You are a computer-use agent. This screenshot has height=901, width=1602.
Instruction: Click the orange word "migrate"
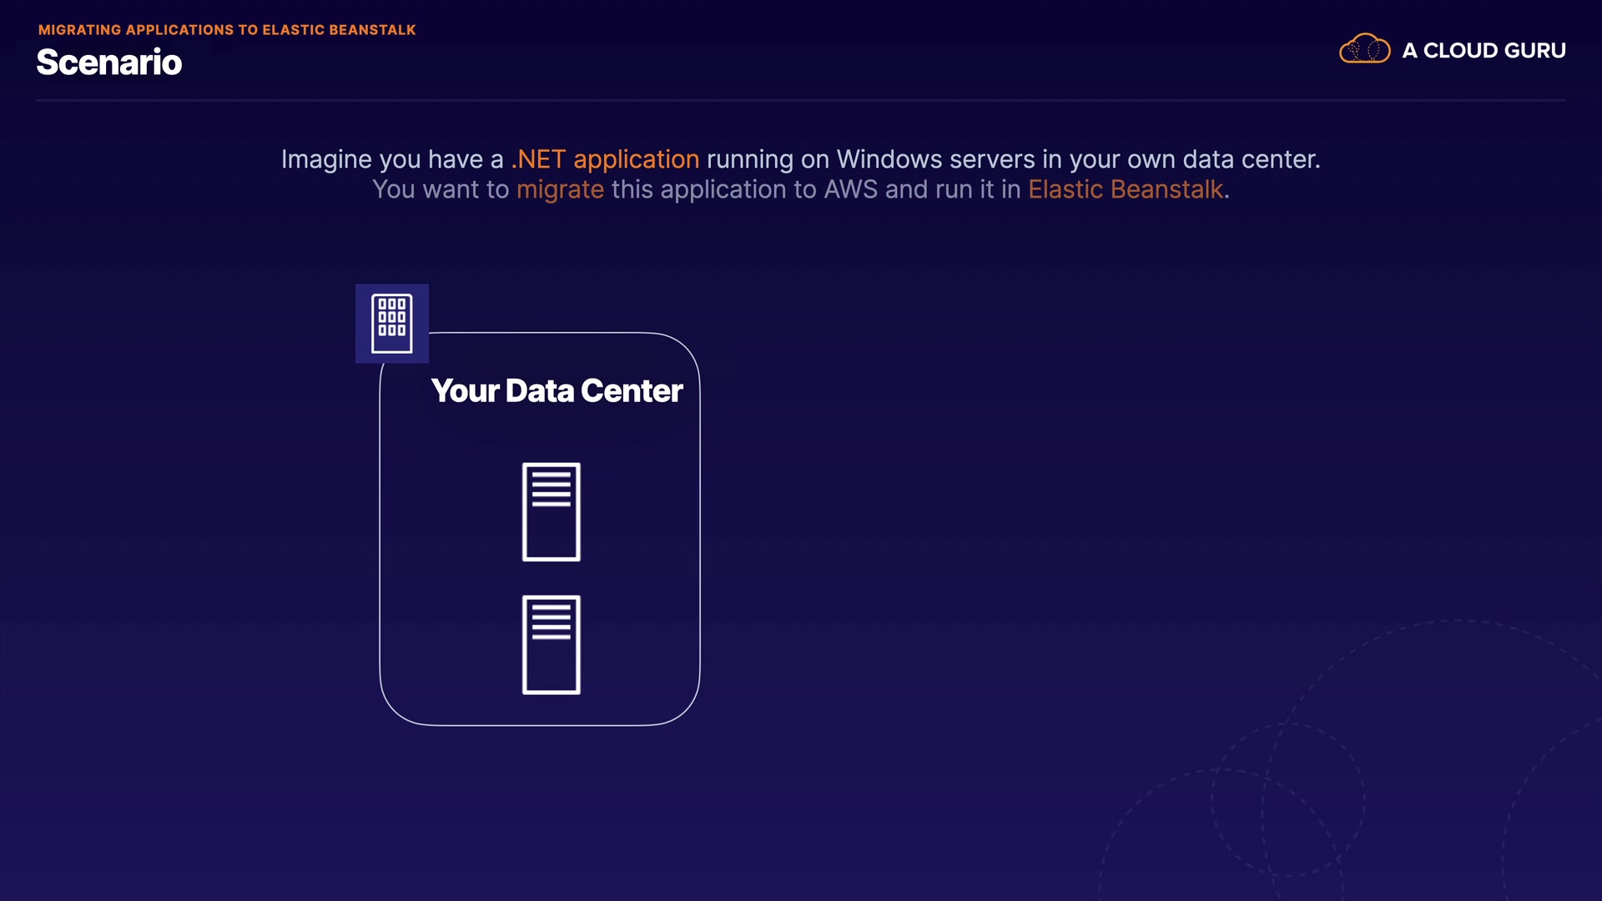[560, 189]
